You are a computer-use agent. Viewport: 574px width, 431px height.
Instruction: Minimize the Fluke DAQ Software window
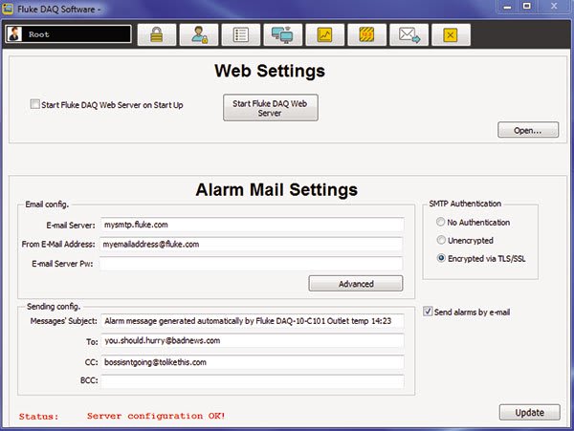coord(507,7)
